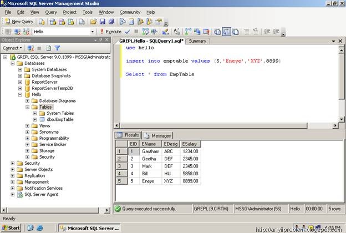346x233 pixels.
Task: Click the query editor horizontal scrollbar
Action: click(213, 125)
